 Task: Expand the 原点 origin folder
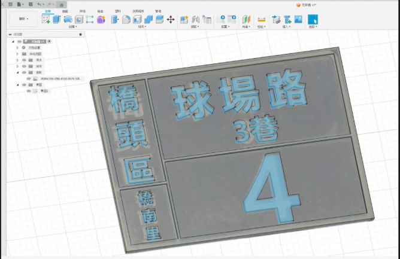pyautogui.click(x=17, y=60)
